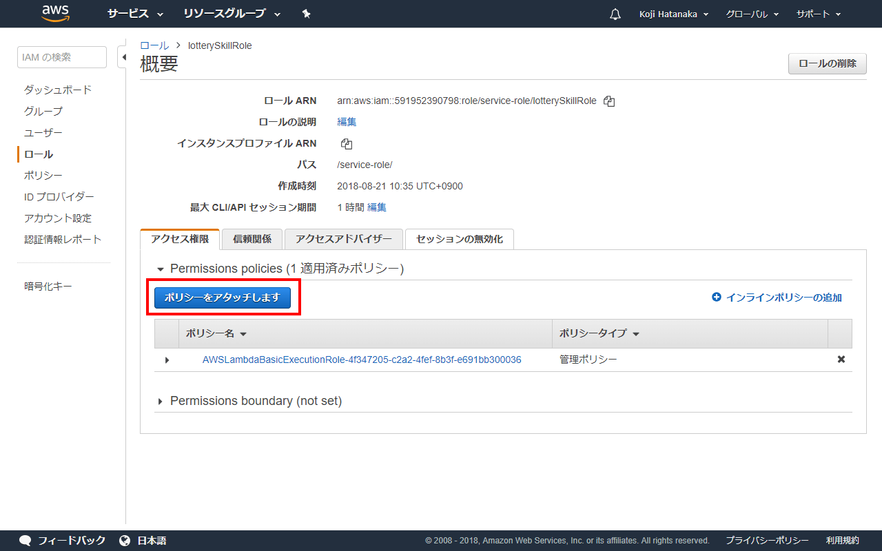Open ダッシュボード in the sidebar

point(58,90)
